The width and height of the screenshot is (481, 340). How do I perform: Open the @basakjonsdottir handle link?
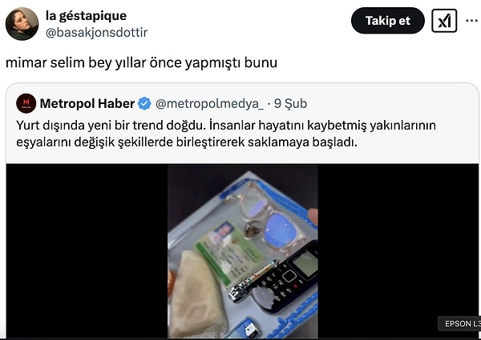(x=97, y=33)
